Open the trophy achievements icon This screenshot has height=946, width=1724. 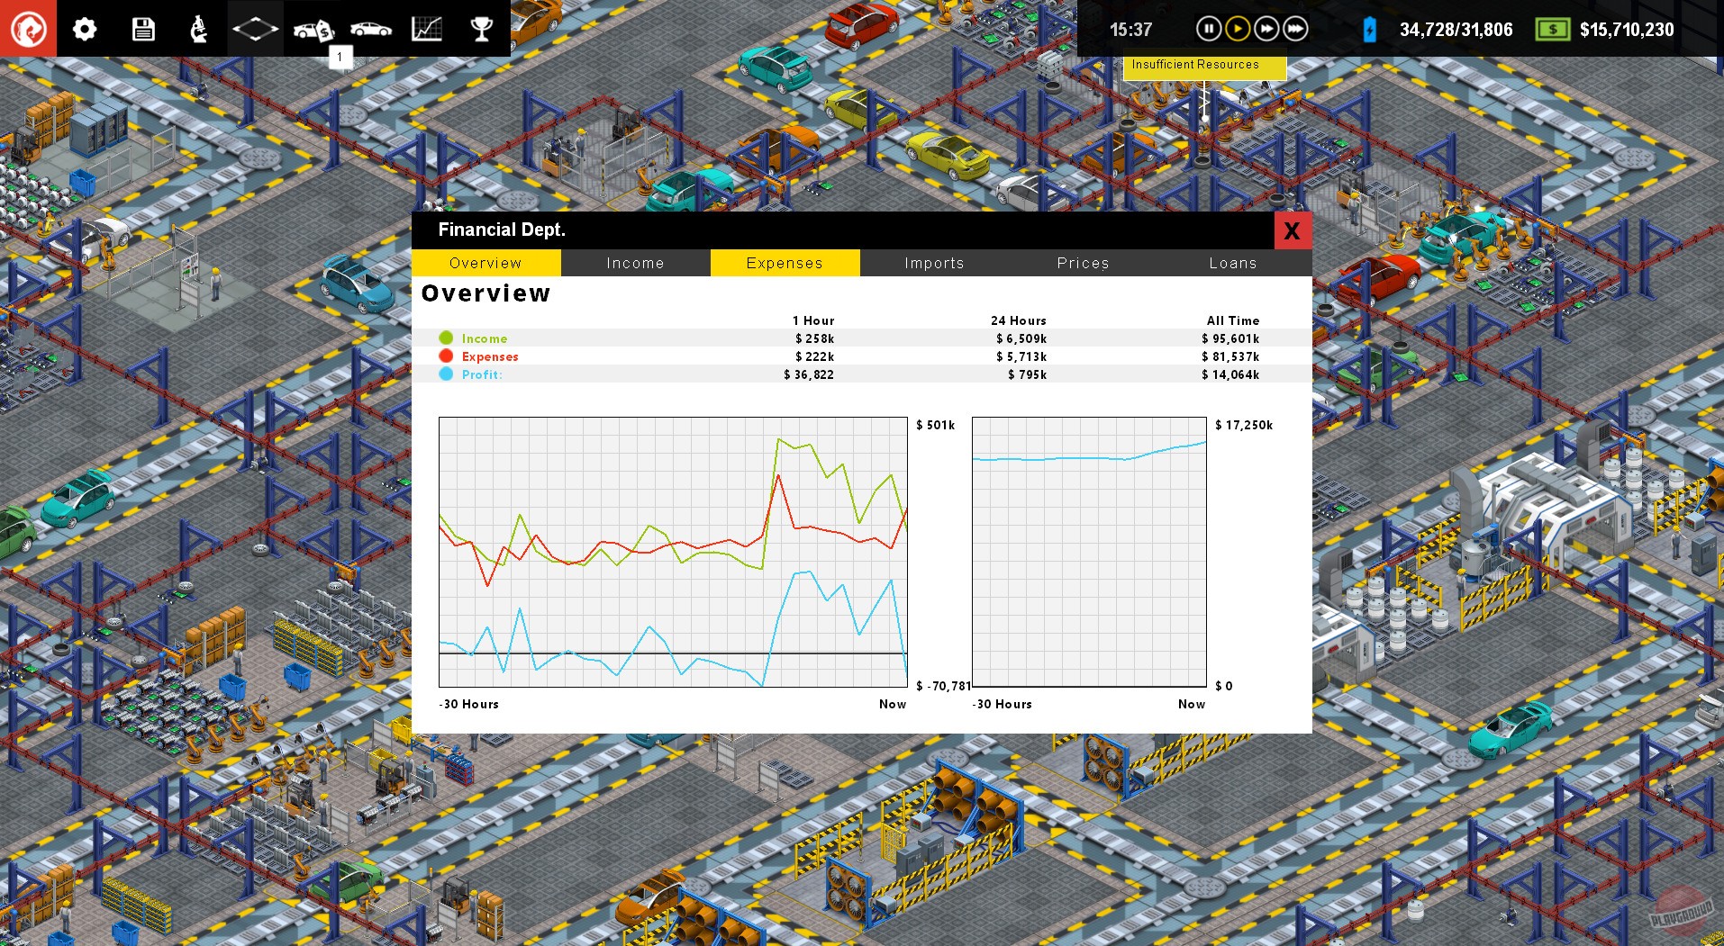click(x=482, y=29)
